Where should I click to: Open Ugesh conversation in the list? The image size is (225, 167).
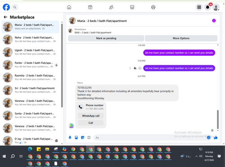coord(30,52)
